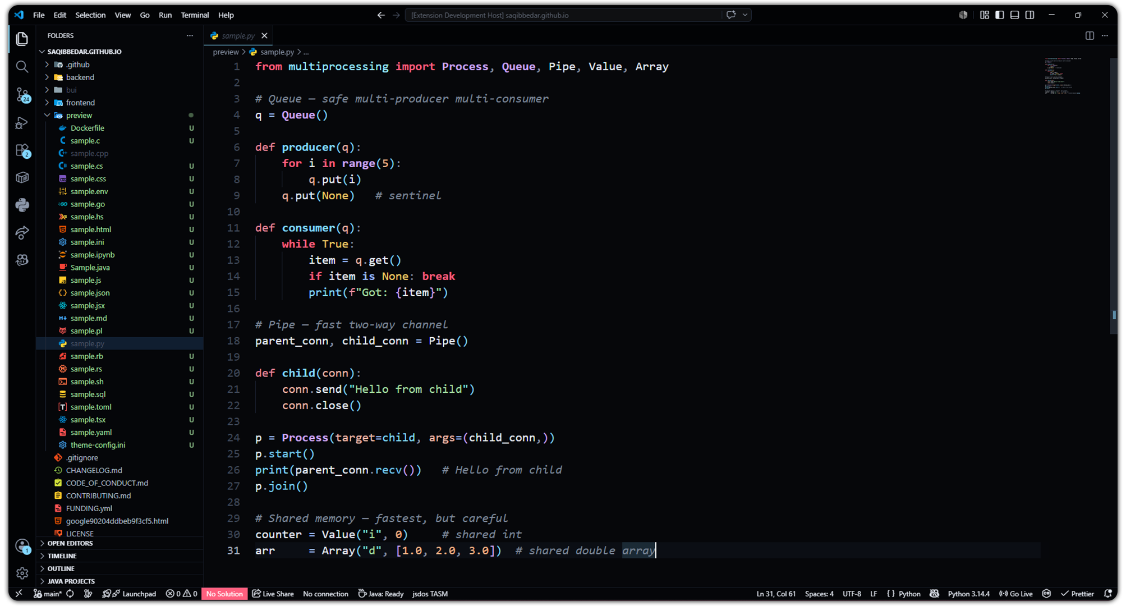Image resolution: width=1126 pixels, height=606 pixels.
Task: Open remote window button in status bar
Action: click(x=19, y=594)
